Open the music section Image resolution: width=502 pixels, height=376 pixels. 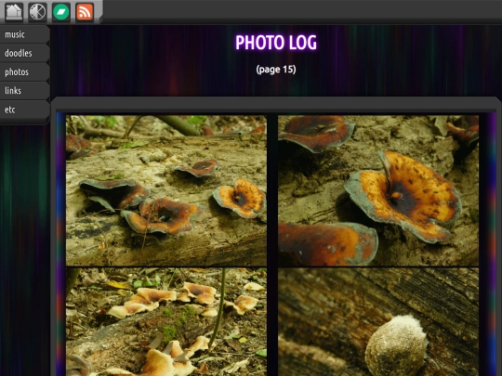(25, 34)
